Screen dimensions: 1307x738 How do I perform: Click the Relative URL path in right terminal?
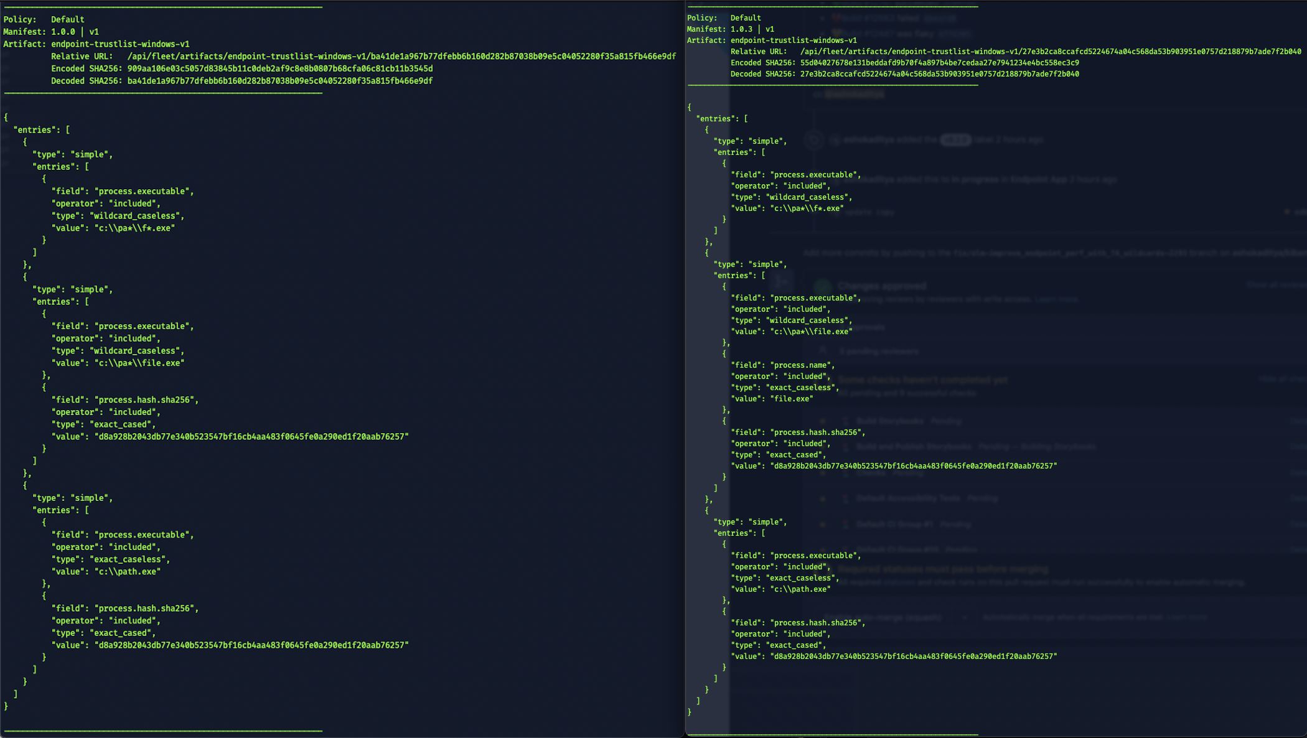pos(1050,52)
